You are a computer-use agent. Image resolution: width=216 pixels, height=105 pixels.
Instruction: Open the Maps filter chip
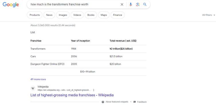104,15
